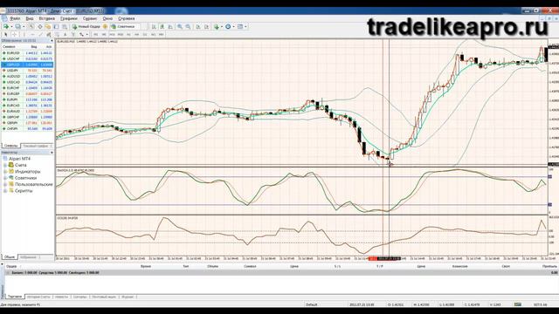This screenshot has width=559, height=314.
Task: Switch to the H4 timeframe
Action: 136,35
